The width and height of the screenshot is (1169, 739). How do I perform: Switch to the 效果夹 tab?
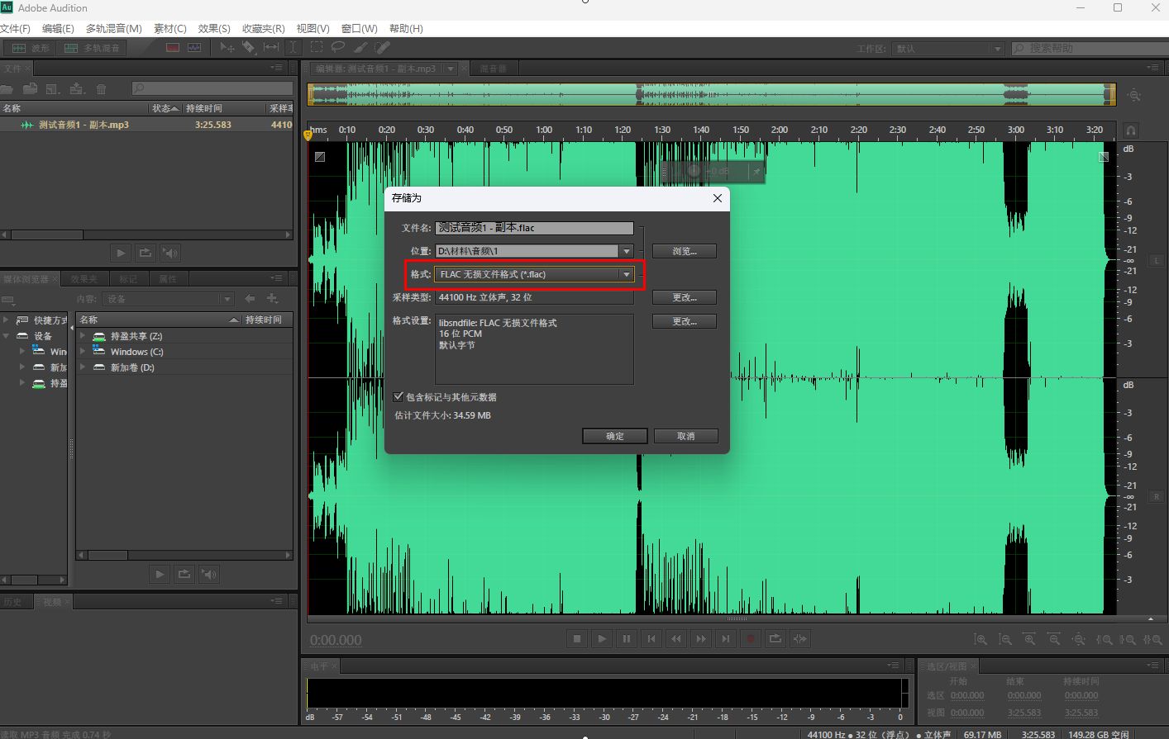point(84,278)
